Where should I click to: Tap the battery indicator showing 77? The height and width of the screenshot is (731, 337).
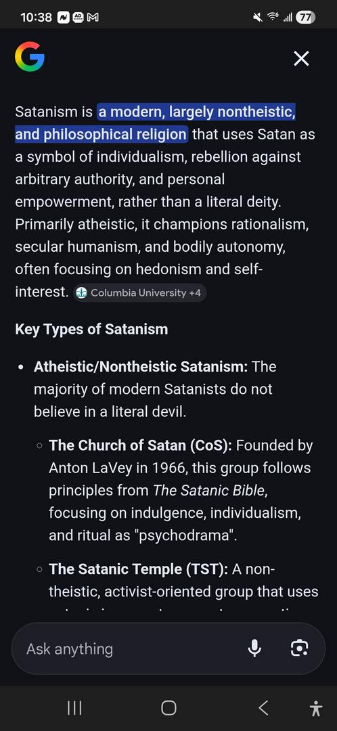click(x=306, y=18)
